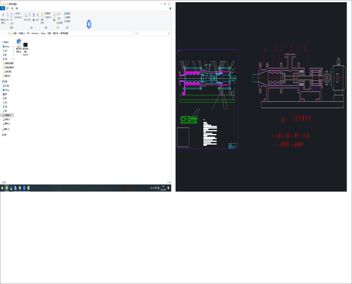
Task: Click the Explorer search box
Action: [154, 33]
